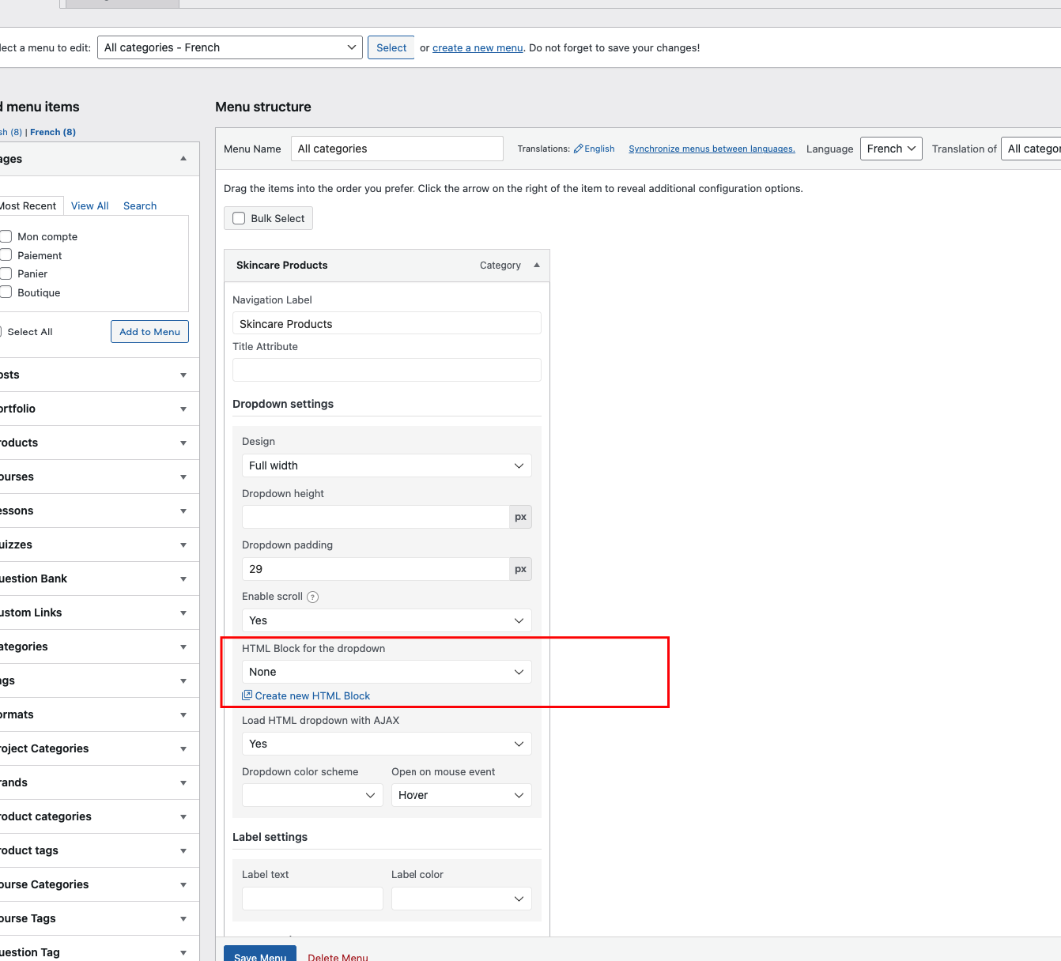Open the English translation link
Image resolution: width=1061 pixels, height=961 pixels.
click(x=599, y=149)
